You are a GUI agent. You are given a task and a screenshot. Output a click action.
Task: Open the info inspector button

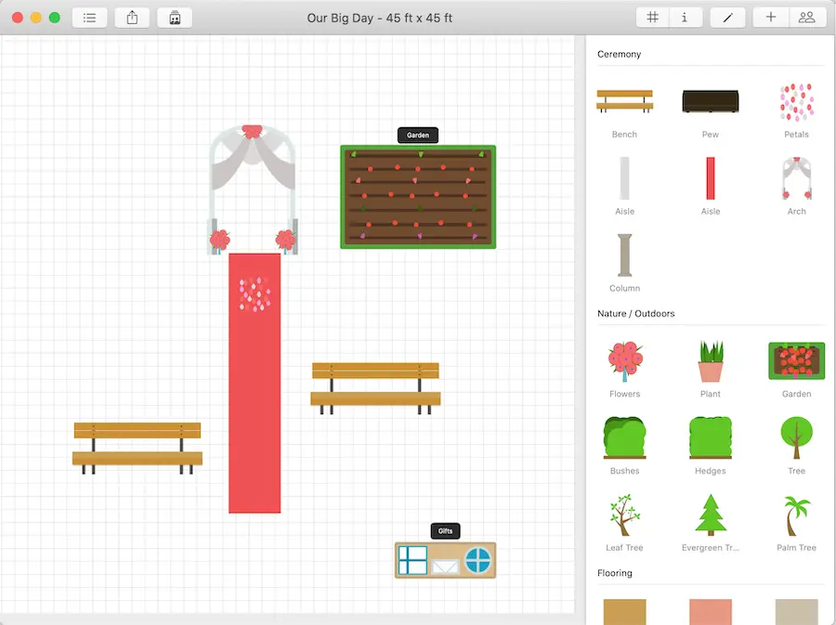[685, 18]
